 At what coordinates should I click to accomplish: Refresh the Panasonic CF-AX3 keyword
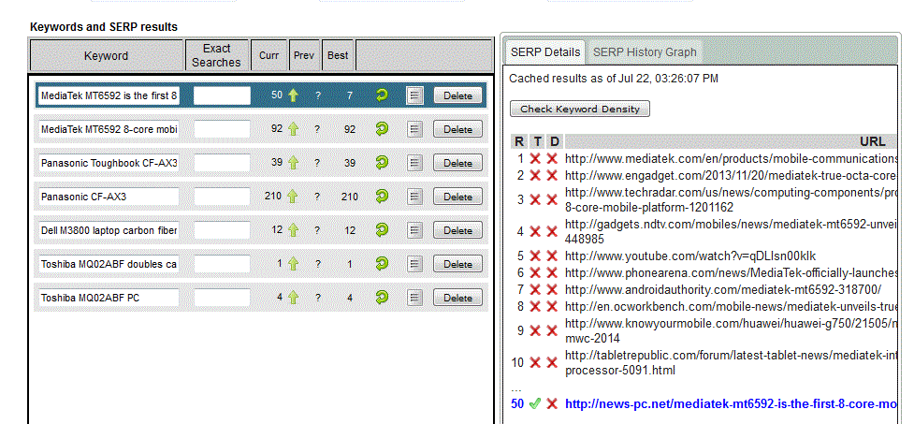pos(382,197)
